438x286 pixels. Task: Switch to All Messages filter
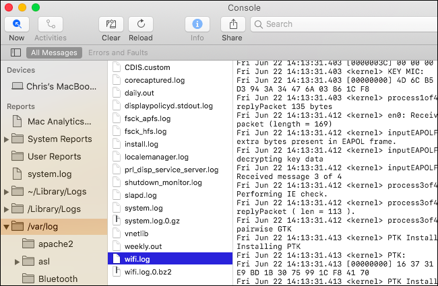[x=54, y=52]
